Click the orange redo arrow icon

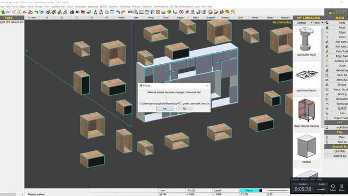click(x=123, y=12)
